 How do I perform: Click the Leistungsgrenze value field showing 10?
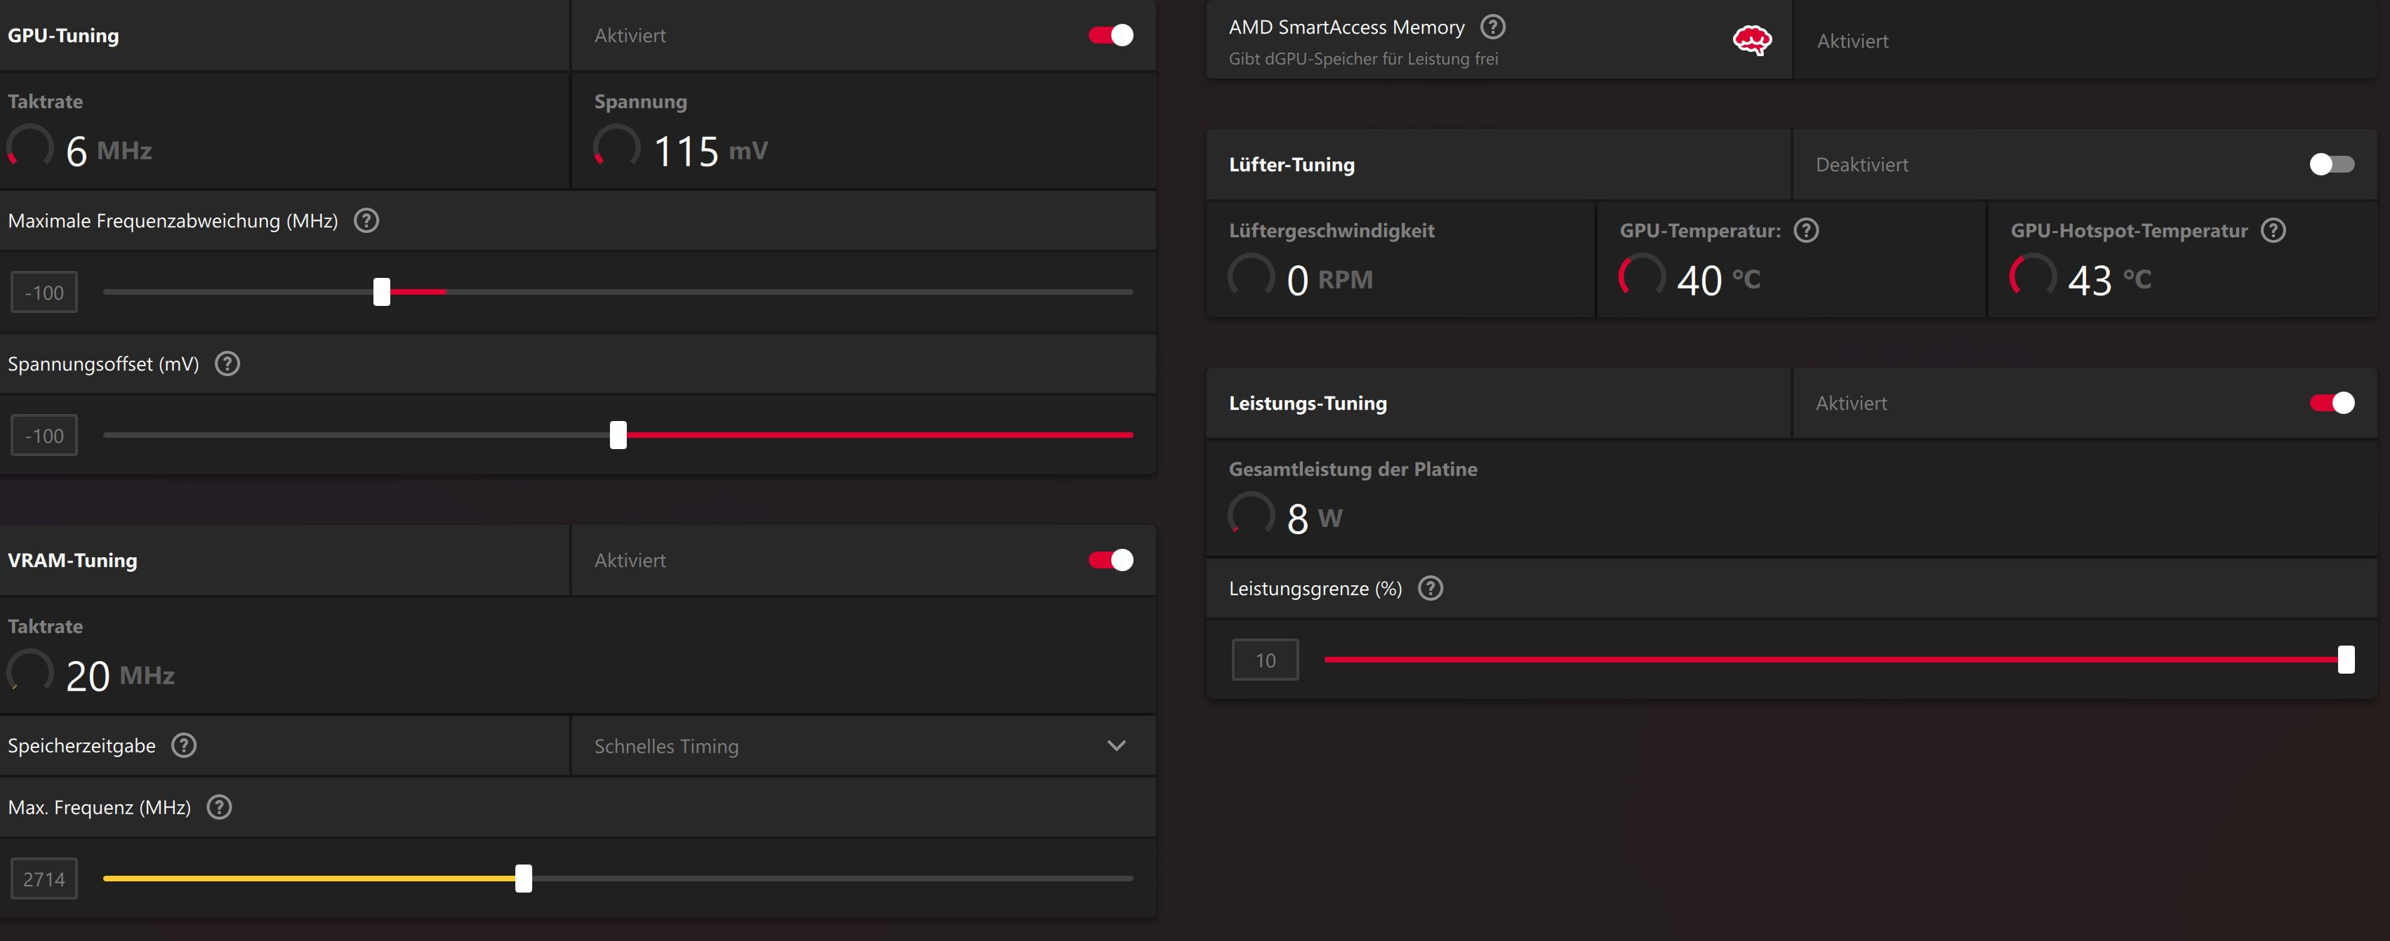point(1265,660)
